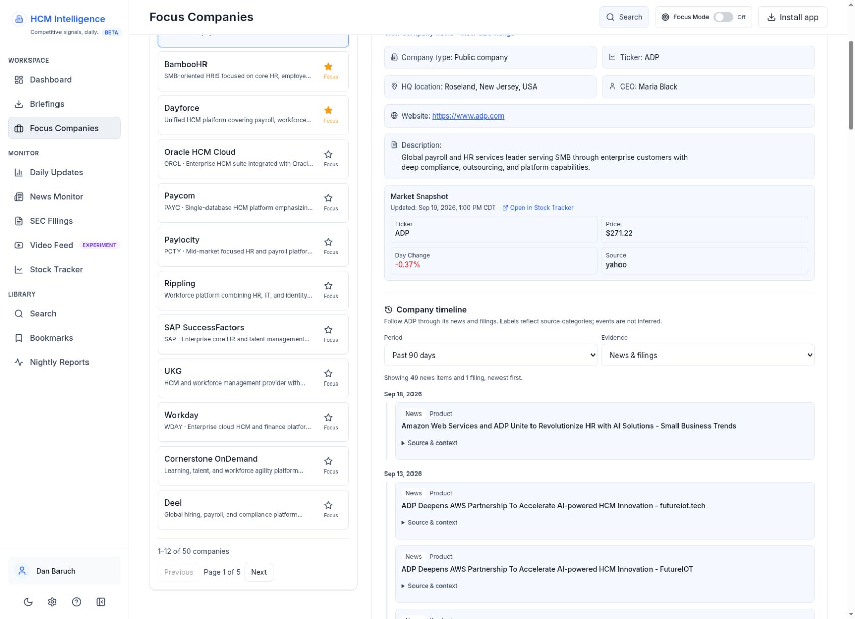Click the Nightly Reports activity icon
This screenshot has width=855, height=619.
pos(19,362)
